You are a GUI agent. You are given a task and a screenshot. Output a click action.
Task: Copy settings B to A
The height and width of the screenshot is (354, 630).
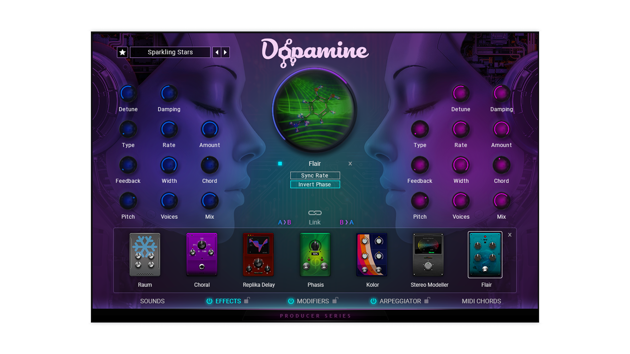pyautogui.click(x=346, y=222)
